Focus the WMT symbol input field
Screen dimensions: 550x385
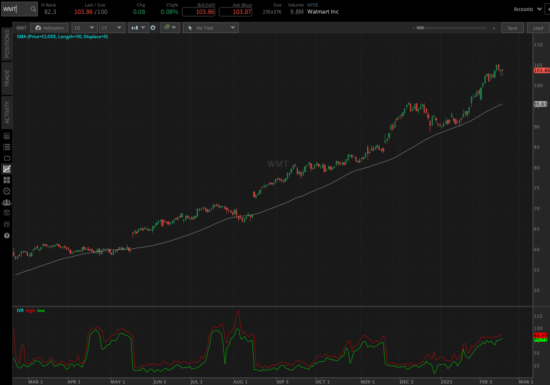tap(16, 9)
